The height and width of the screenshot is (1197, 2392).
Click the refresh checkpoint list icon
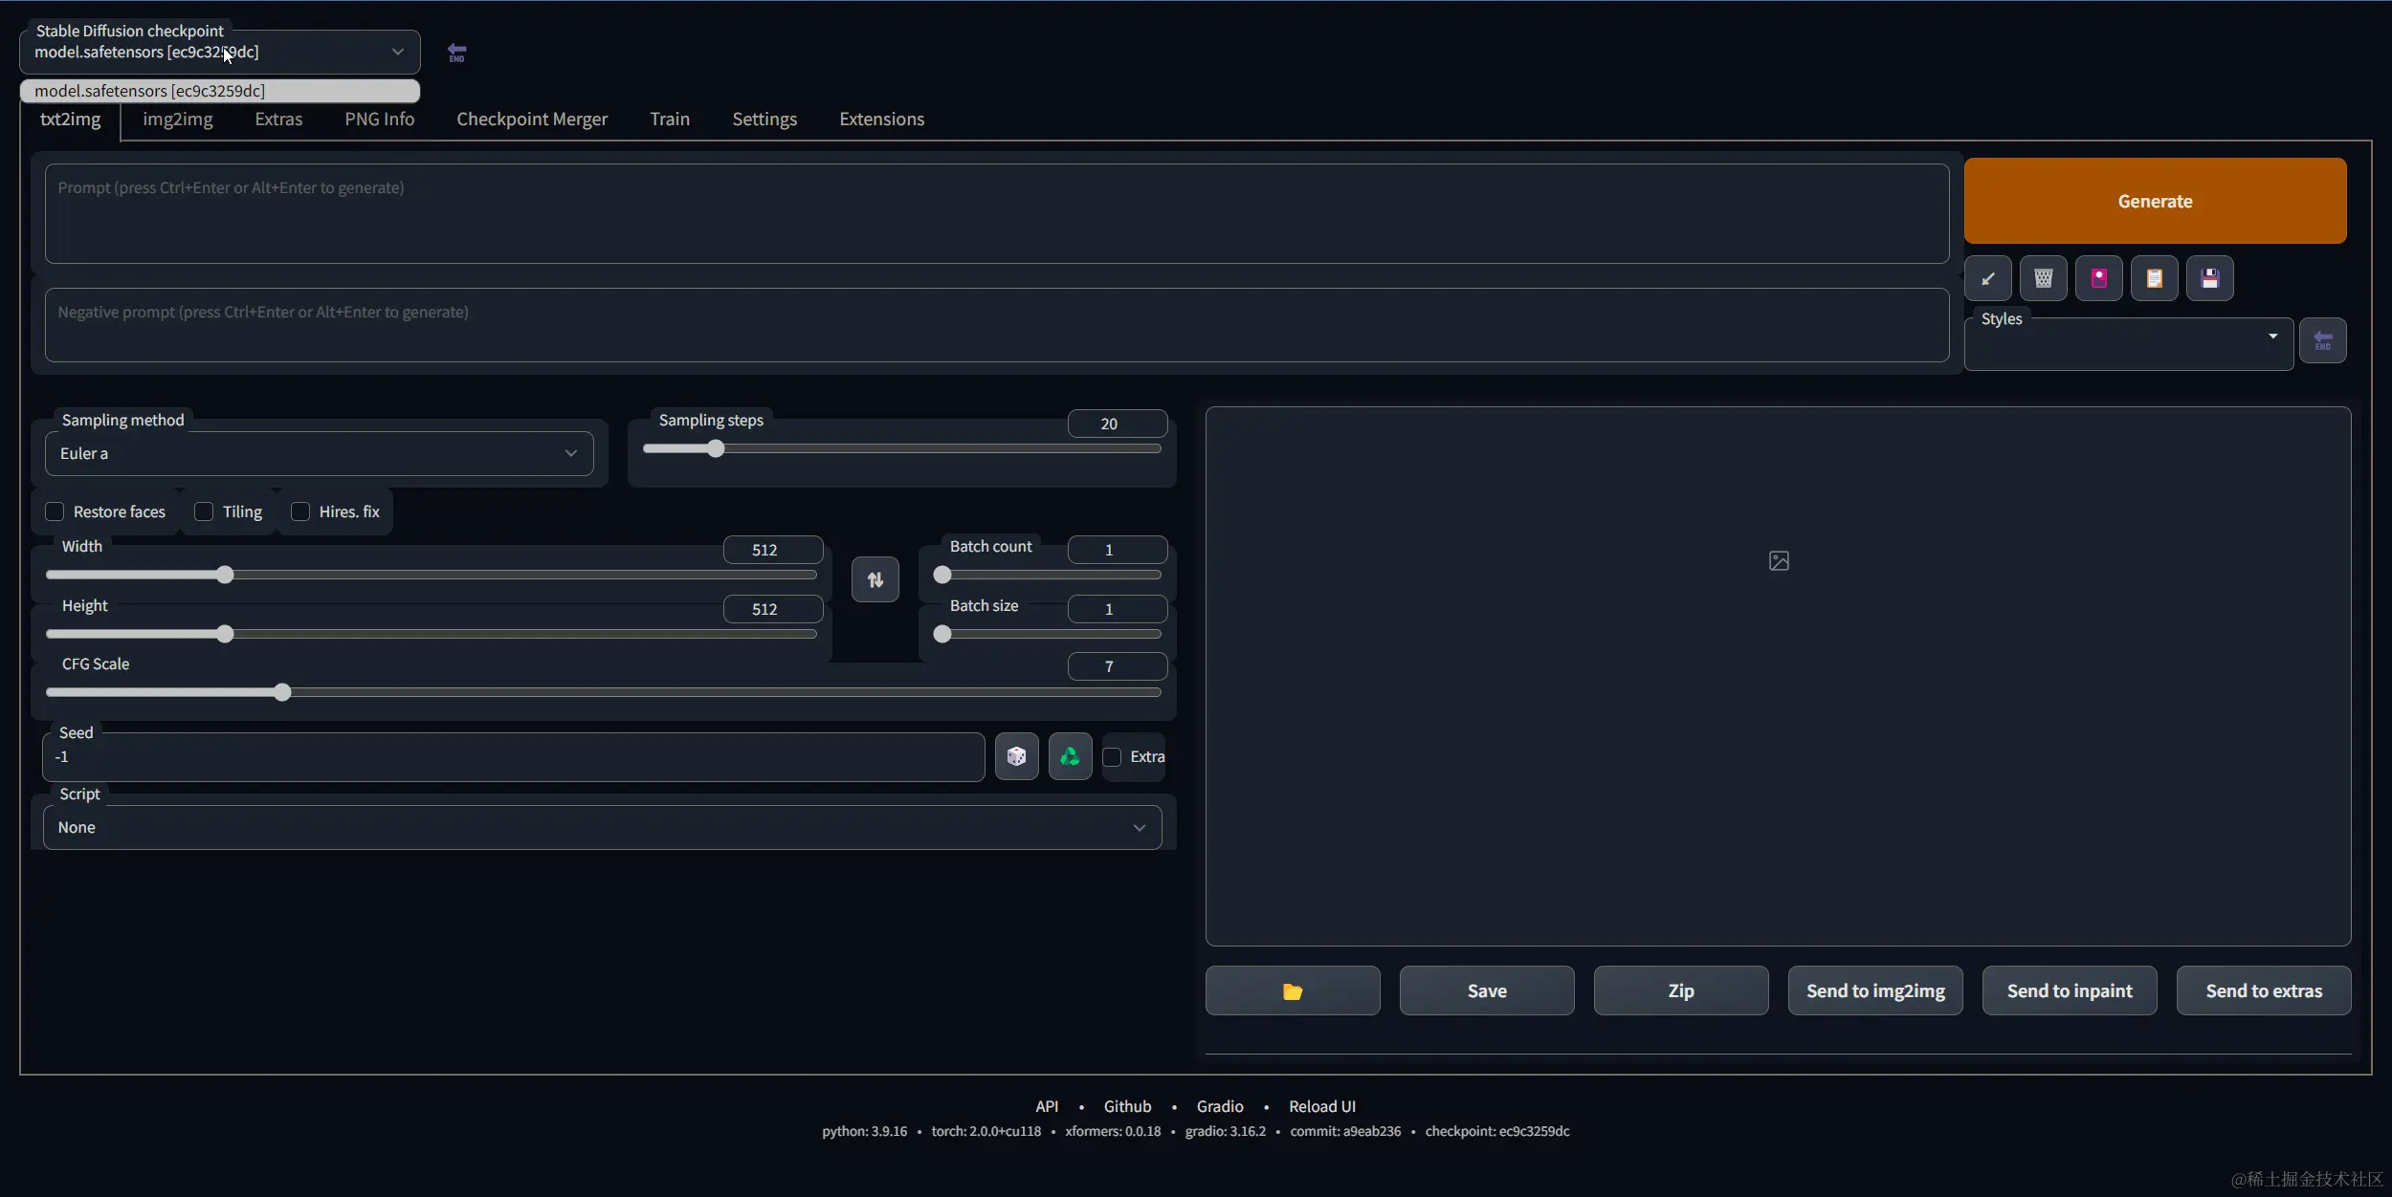tap(456, 53)
